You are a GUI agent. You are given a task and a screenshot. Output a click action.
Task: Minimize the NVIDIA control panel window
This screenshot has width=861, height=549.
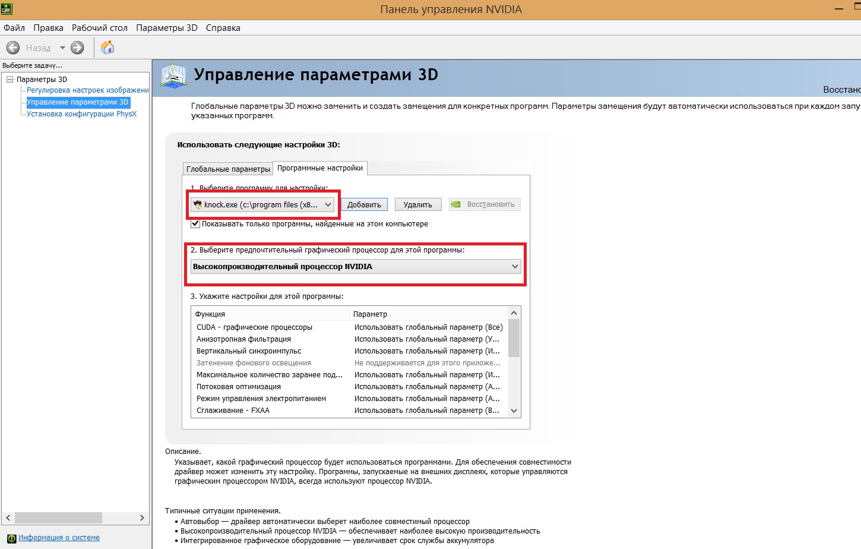pos(839,9)
